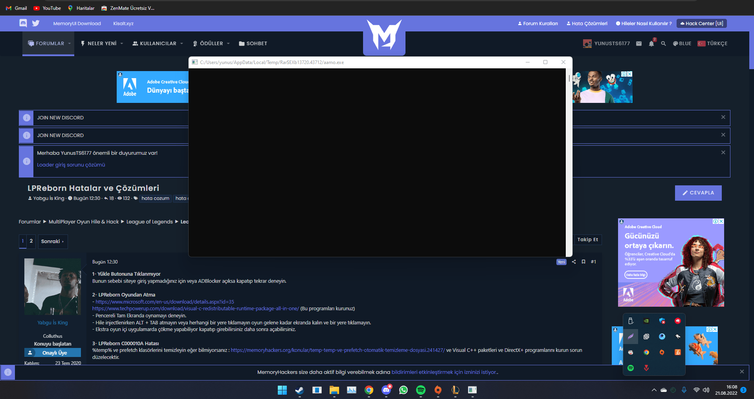Open Origin from the taskbar

click(x=438, y=390)
